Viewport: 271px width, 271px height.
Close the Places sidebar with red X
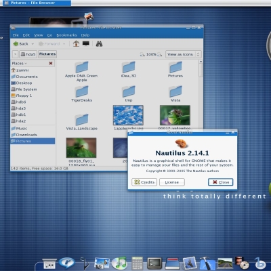click(x=51, y=63)
